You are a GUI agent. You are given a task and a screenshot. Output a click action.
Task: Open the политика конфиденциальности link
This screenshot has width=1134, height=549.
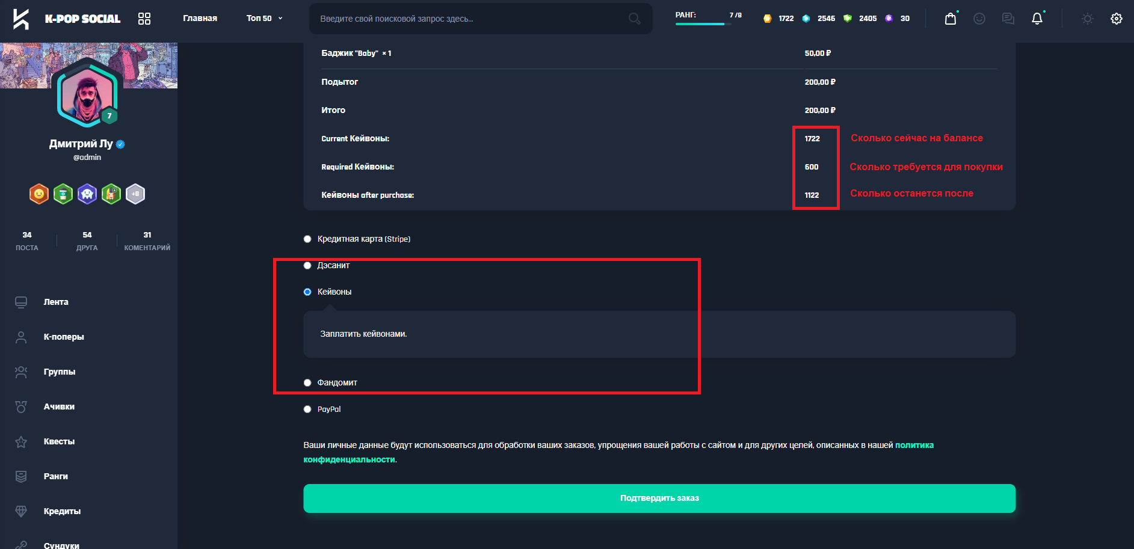coord(914,446)
